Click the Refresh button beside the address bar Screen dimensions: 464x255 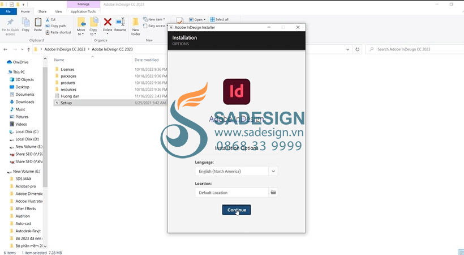[x=358, y=49]
